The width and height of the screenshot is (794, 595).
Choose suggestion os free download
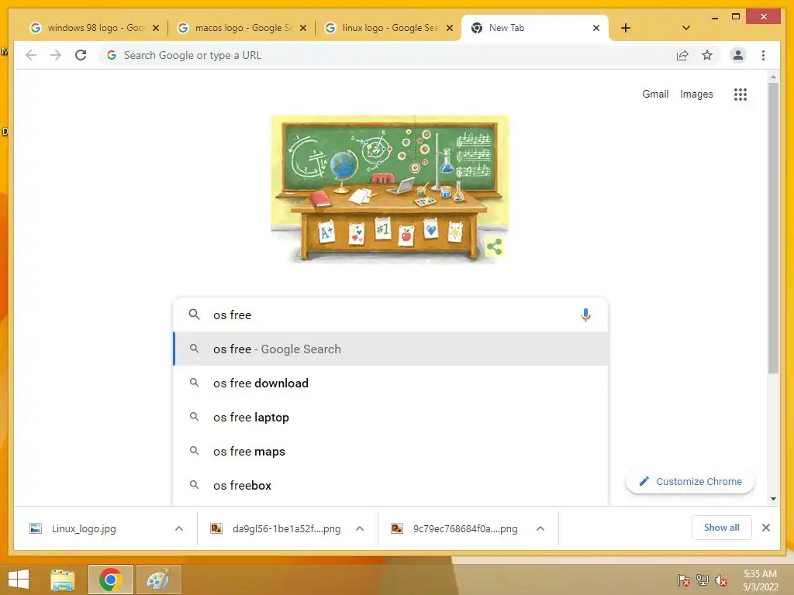pyautogui.click(x=391, y=383)
